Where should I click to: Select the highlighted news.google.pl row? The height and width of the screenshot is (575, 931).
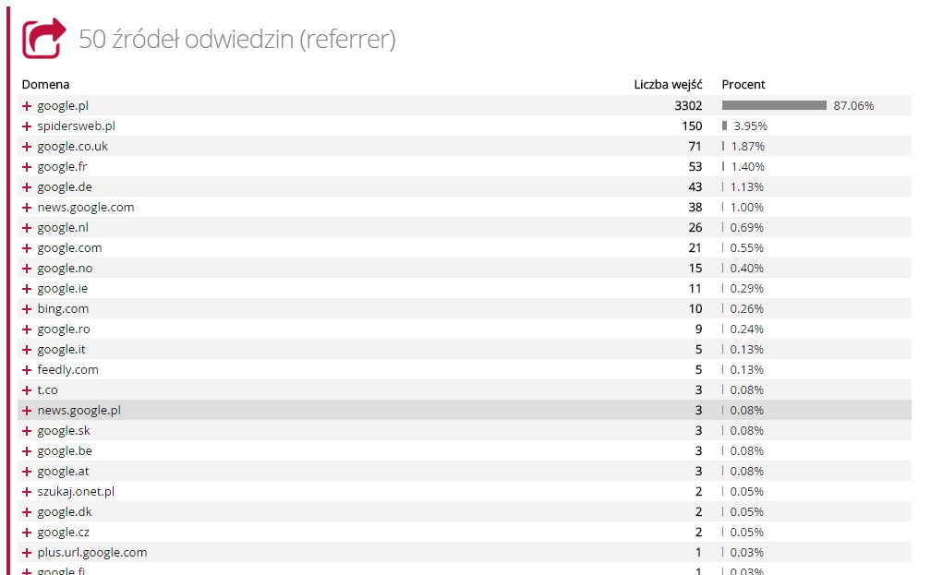465,410
